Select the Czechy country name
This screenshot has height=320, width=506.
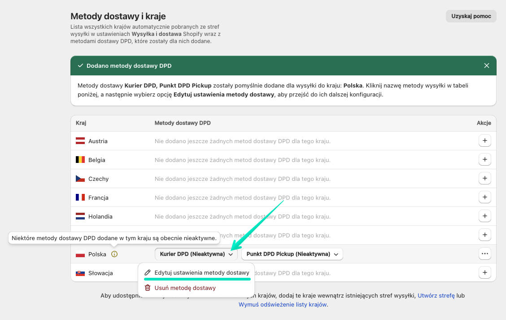(x=98, y=179)
